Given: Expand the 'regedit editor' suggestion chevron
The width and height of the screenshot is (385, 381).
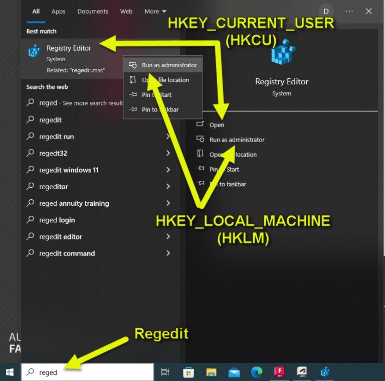Looking at the screenshot, I should pos(168,236).
